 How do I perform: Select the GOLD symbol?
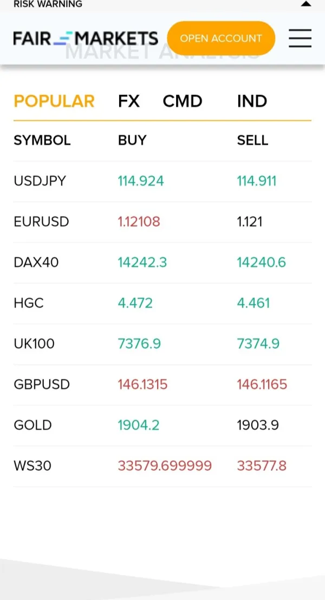32,425
